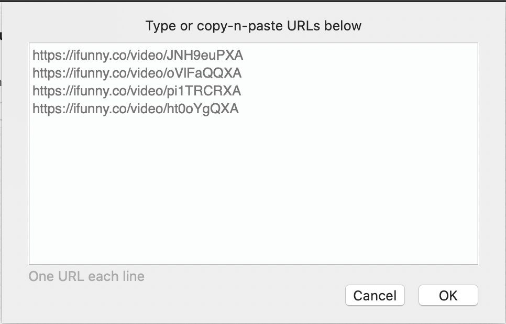This screenshot has height=324, width=506.
Task: Click the OK button
Action: point(448,295)
